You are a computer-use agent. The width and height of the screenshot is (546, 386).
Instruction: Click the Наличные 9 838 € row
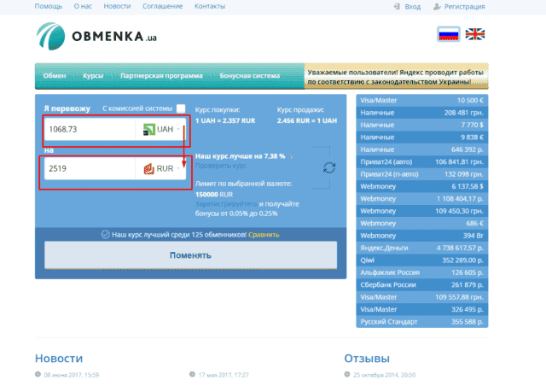422,137
